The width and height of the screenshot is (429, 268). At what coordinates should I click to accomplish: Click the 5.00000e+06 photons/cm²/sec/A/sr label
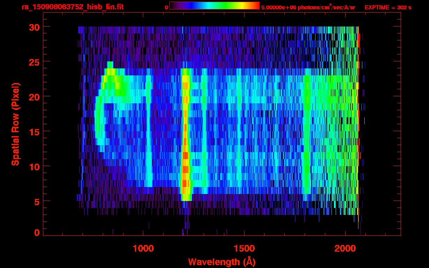tap(308, 7)
